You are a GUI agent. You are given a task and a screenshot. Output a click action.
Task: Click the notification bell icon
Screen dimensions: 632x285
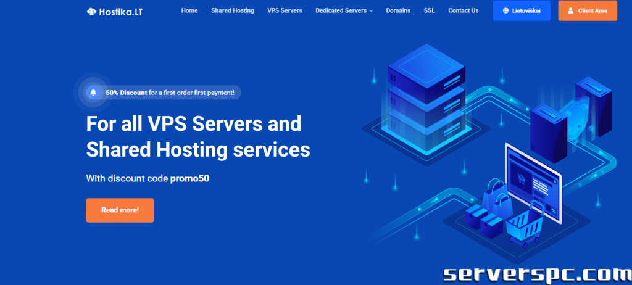point(93,93)
